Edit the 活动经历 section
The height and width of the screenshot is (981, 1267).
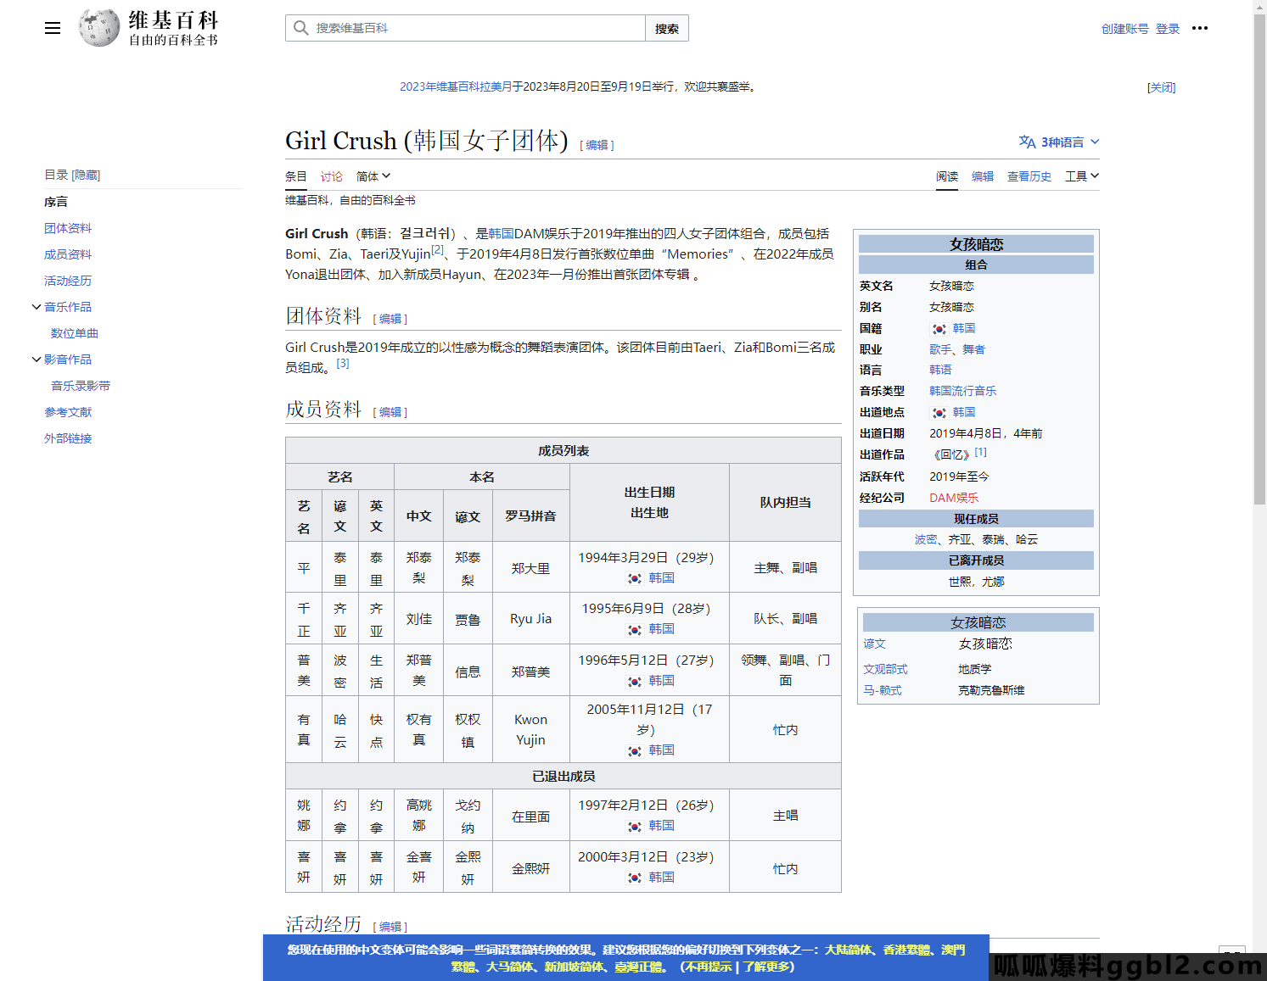[390, 927]
